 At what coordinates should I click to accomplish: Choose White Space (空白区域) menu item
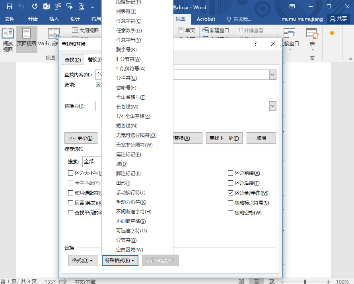(137, 250)
